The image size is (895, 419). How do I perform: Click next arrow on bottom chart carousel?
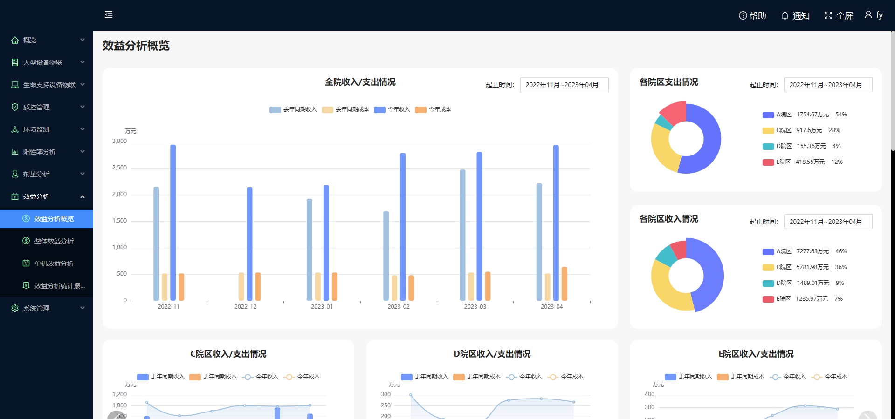coord(867,416)
